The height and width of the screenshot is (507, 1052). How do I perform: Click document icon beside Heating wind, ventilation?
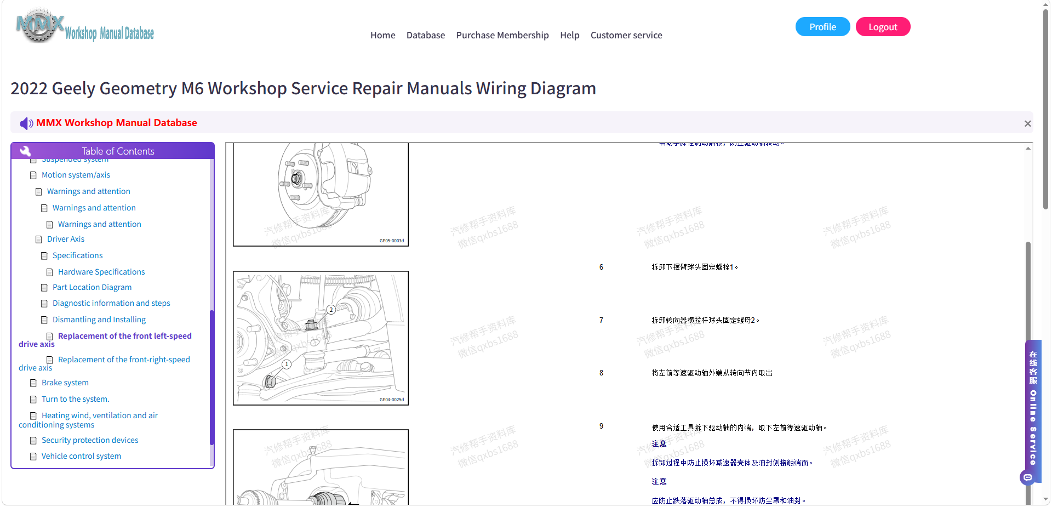(x=33, y=416)
